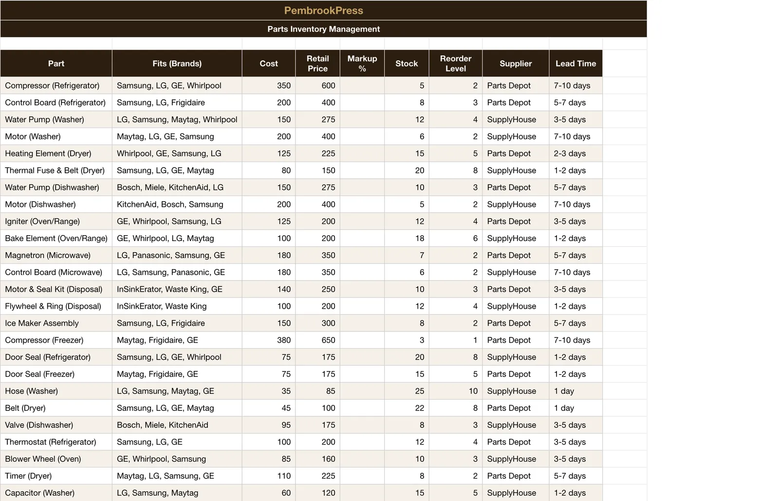Select the stock value for Belt (Dryer)
Screen dimensions: 779x501
tap(407, 408)
